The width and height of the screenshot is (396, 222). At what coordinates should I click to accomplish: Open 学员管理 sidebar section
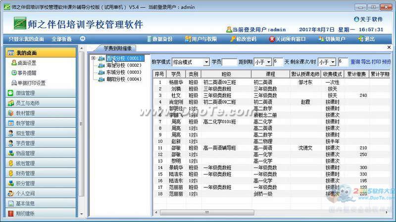pos(41,143)
